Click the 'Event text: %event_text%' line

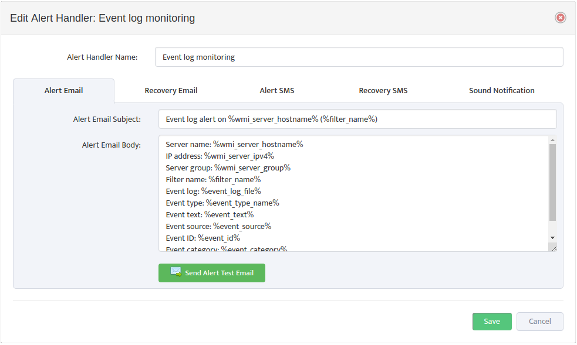210,215
